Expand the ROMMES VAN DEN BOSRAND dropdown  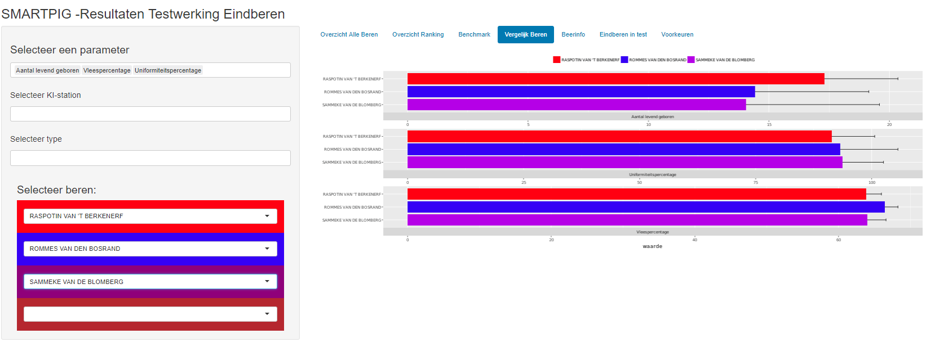coord(150,249)
